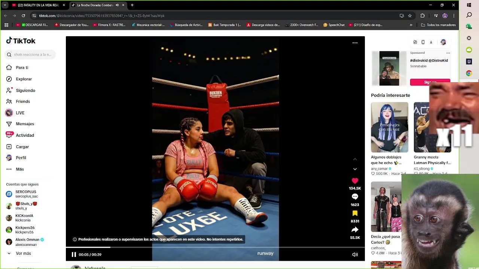Expand the hidden bookmarks chevron
Viewport: 479px width, 269px height.
(x=411, y=25)
